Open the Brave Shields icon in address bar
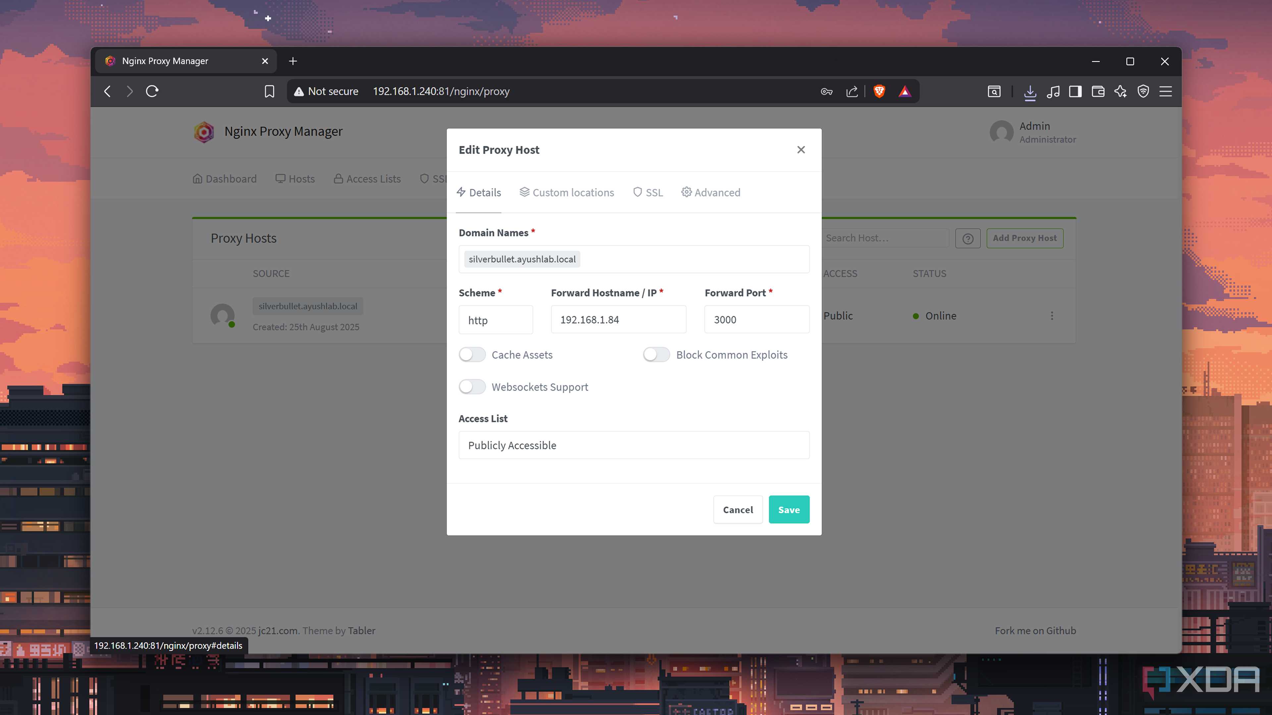The height and width of the screenshot is (715, 1272). [879, 91]
